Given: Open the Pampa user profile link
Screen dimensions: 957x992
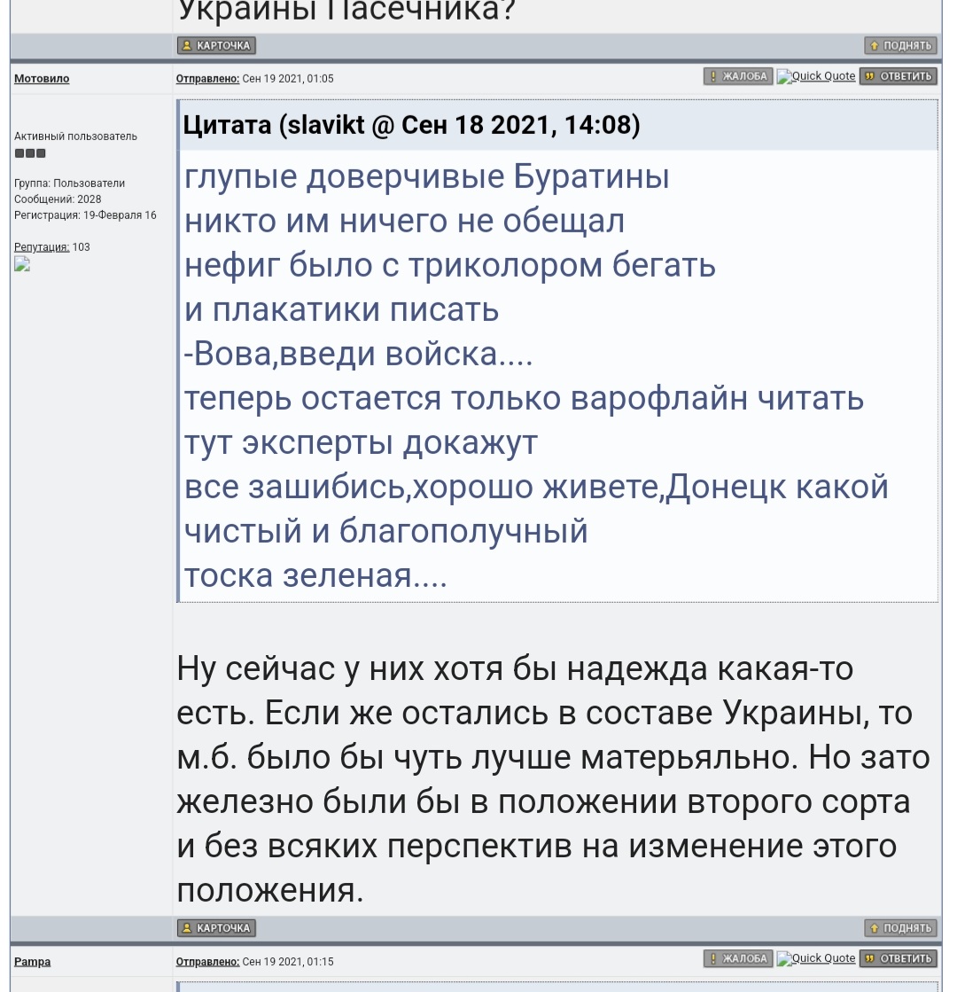Looking at the screenshot, I should (32, 962).
